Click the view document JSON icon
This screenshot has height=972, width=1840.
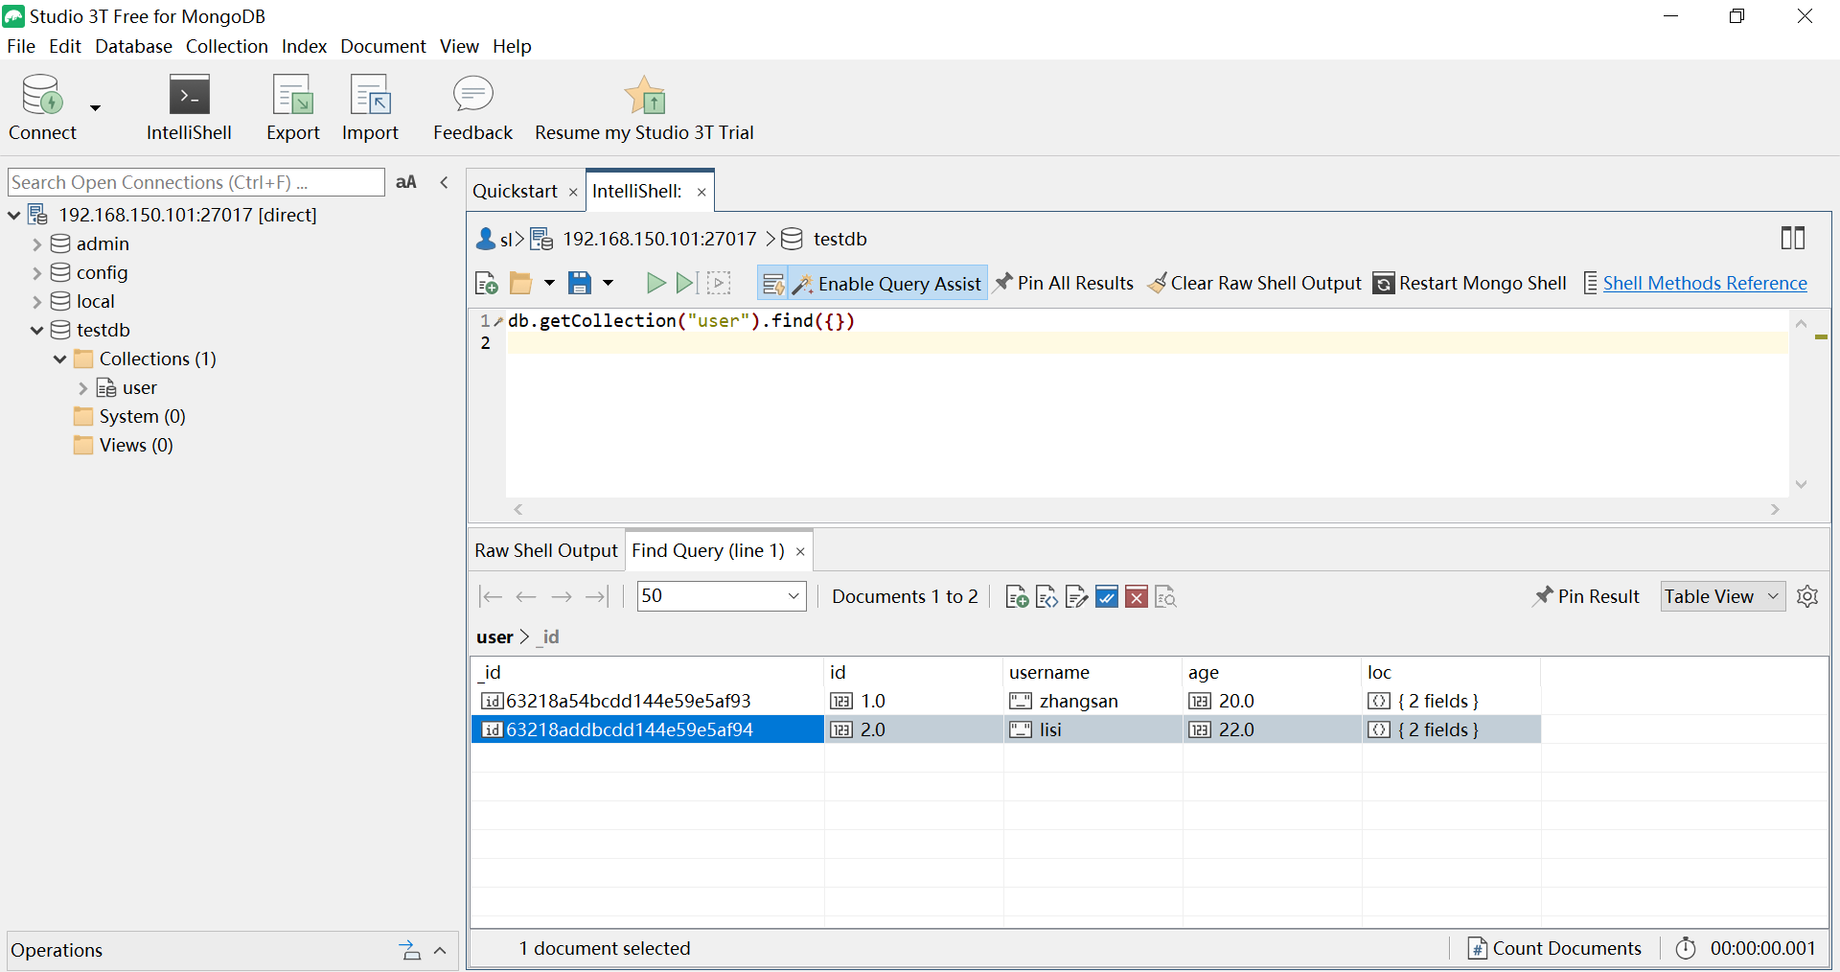[x=1046, y=597]
